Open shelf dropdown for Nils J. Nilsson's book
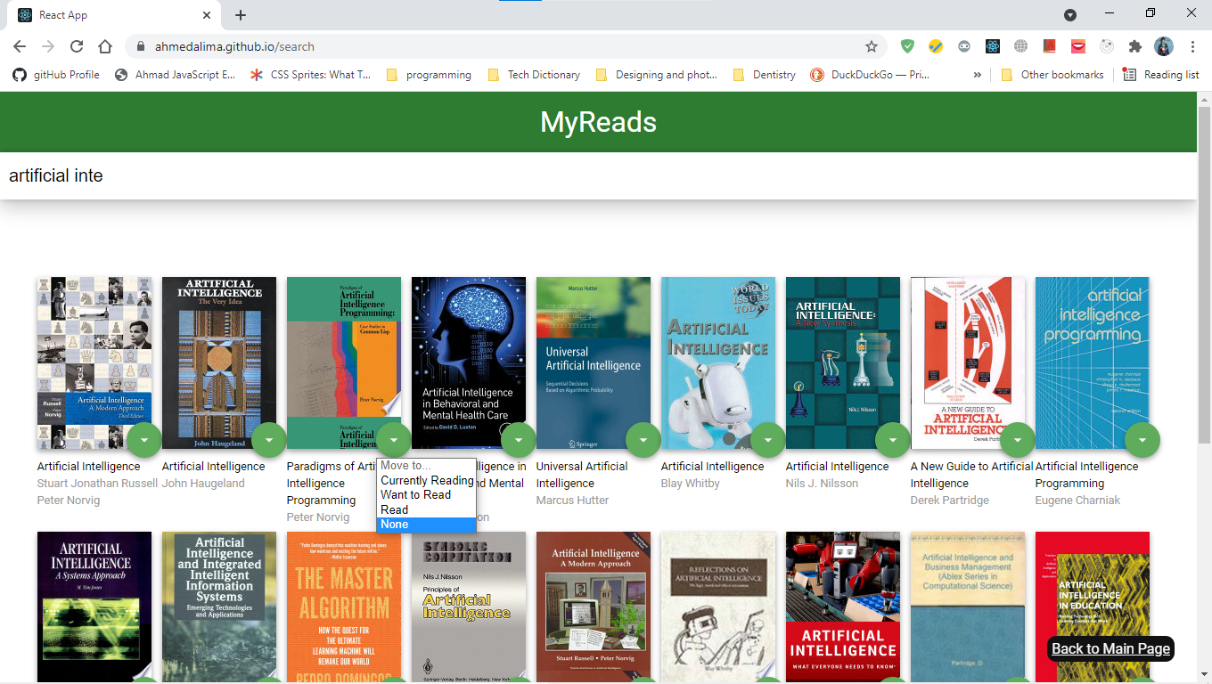The height and width of the screenshot is (684, 1212). (x=893, y=440)
